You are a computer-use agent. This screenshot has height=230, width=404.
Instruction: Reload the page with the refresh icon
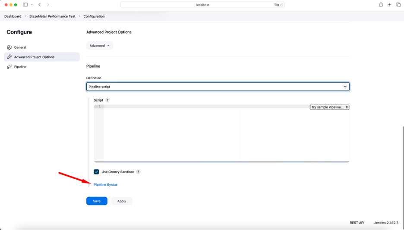(x=282, y=5)
